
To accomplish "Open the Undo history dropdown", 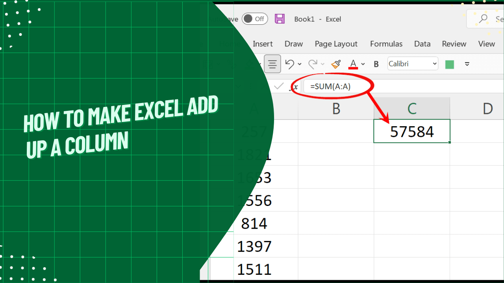I will tap(299, 64).
